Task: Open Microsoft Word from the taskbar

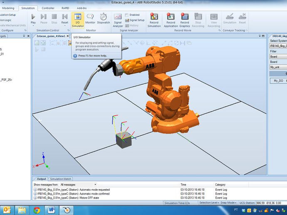Action: point(52,210)
